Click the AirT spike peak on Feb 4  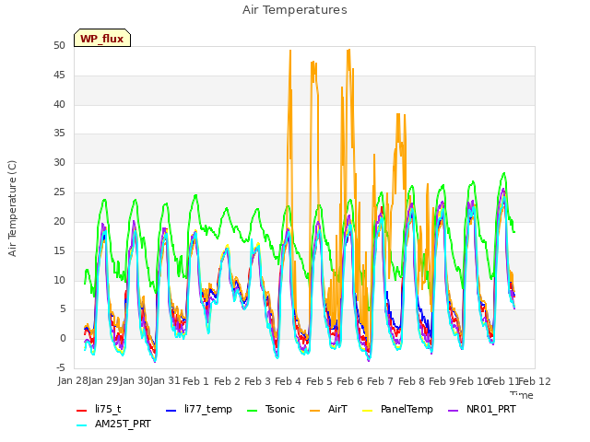coord(290,51)
